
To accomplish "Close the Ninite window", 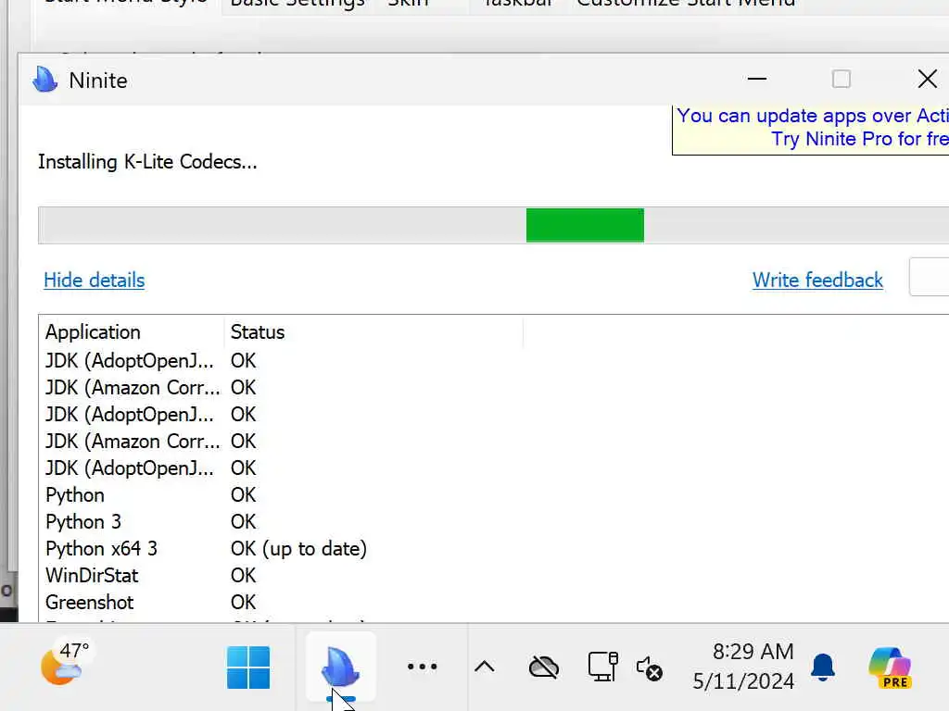I will pos(927,80).
